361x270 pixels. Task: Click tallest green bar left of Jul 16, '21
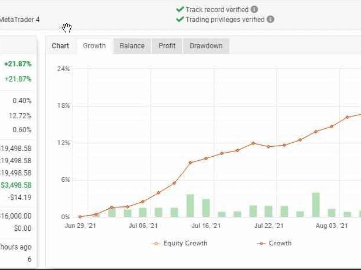[190, 205]
